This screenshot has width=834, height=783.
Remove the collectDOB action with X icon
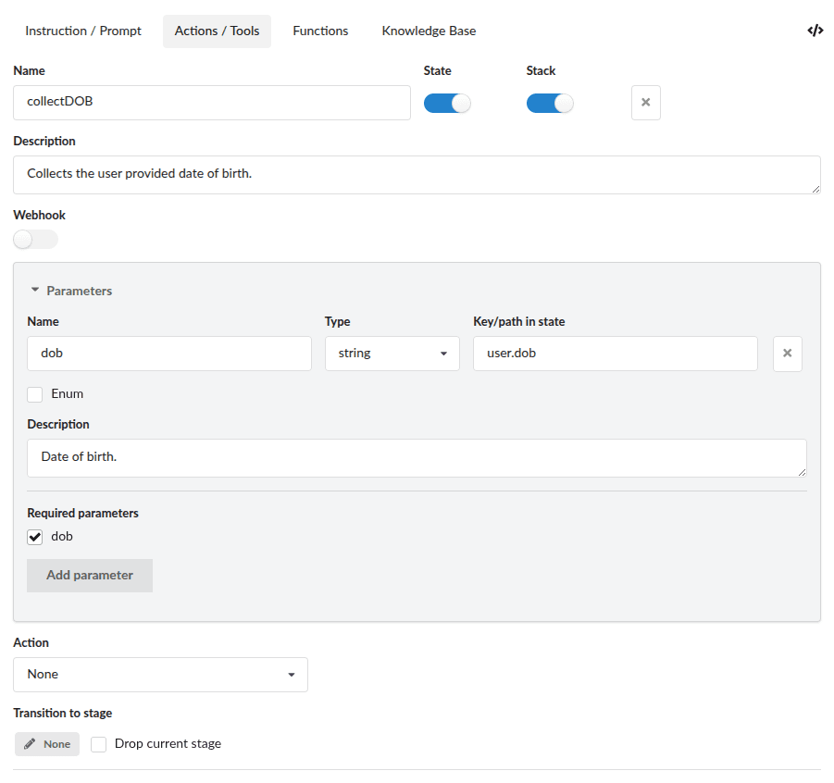click(x=645, y=103)
